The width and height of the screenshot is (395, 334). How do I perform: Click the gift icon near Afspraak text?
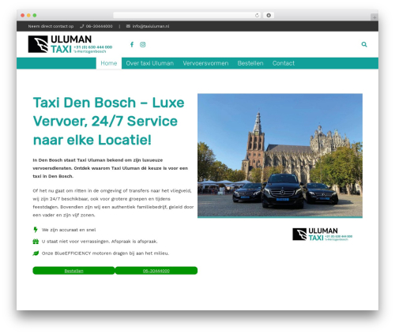(x=36, y=242)
